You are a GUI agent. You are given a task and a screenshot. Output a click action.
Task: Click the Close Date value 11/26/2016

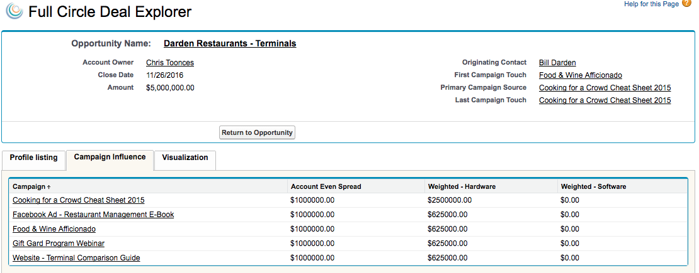pyautogui.click(x=164, y=75)
